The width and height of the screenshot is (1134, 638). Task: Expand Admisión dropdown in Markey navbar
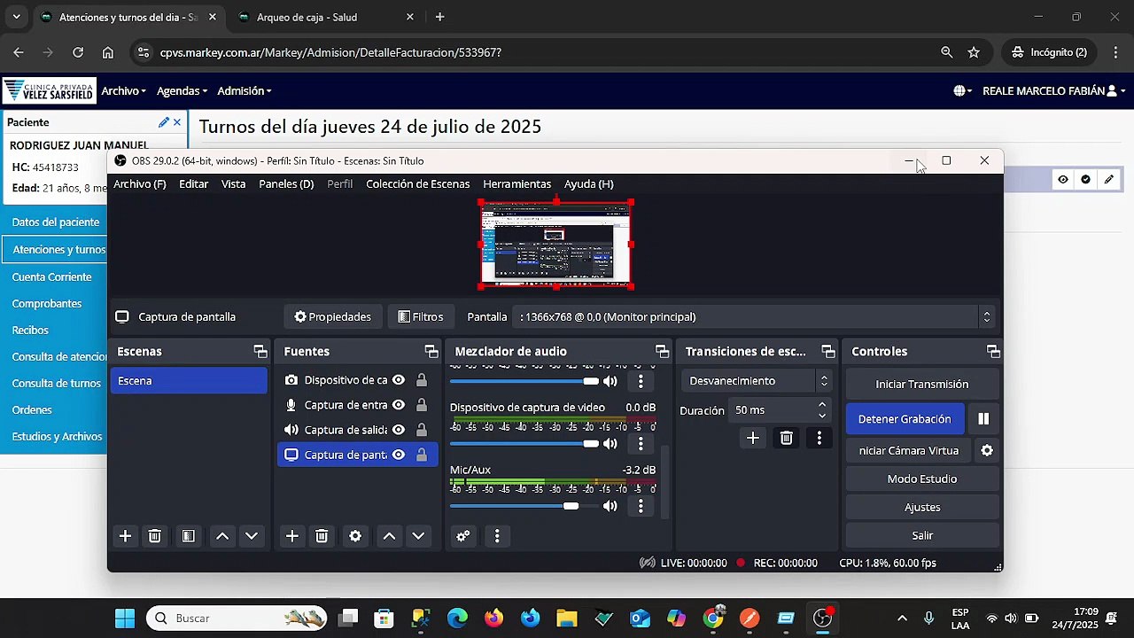click(x=244, y=90)
